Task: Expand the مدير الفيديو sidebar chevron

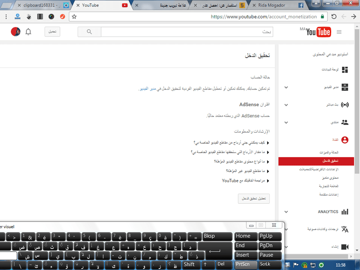Action: click(286, 87)
